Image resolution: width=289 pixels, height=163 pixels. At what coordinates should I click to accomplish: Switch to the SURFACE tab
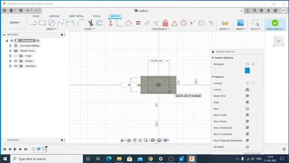[54, 16]
